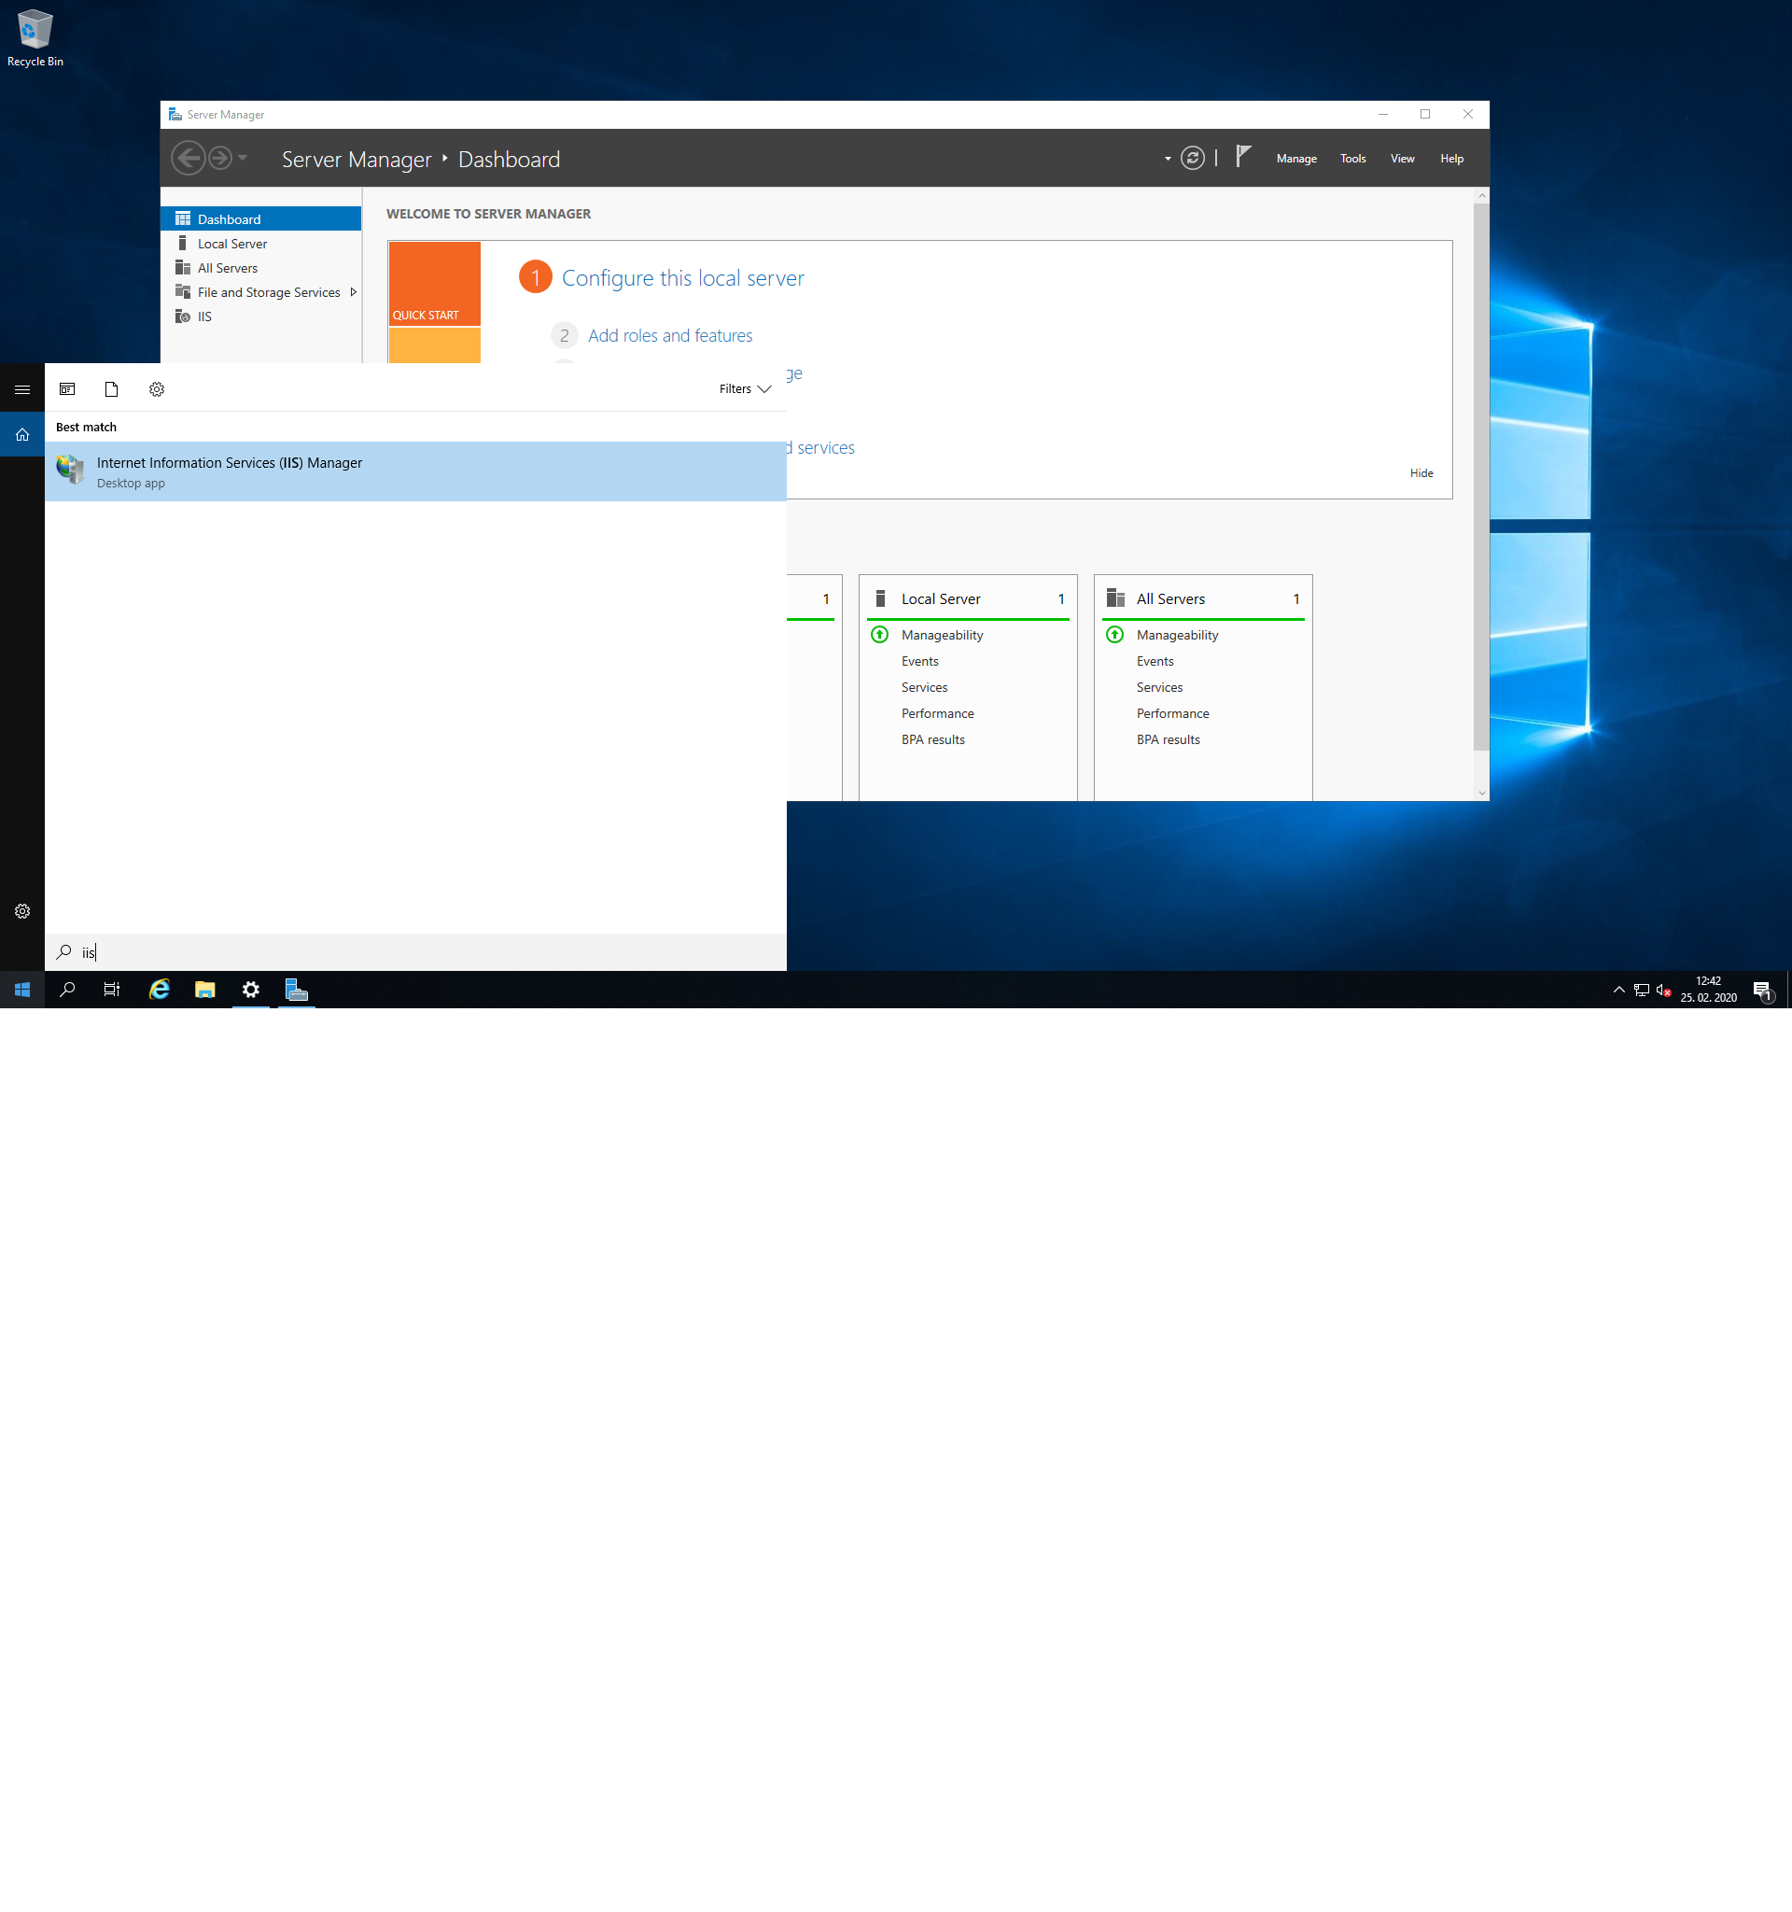Click Services under Local Server tile
Image resolution: width=1792 pixels, height=1912 pixels.
(x=924, y=687)
